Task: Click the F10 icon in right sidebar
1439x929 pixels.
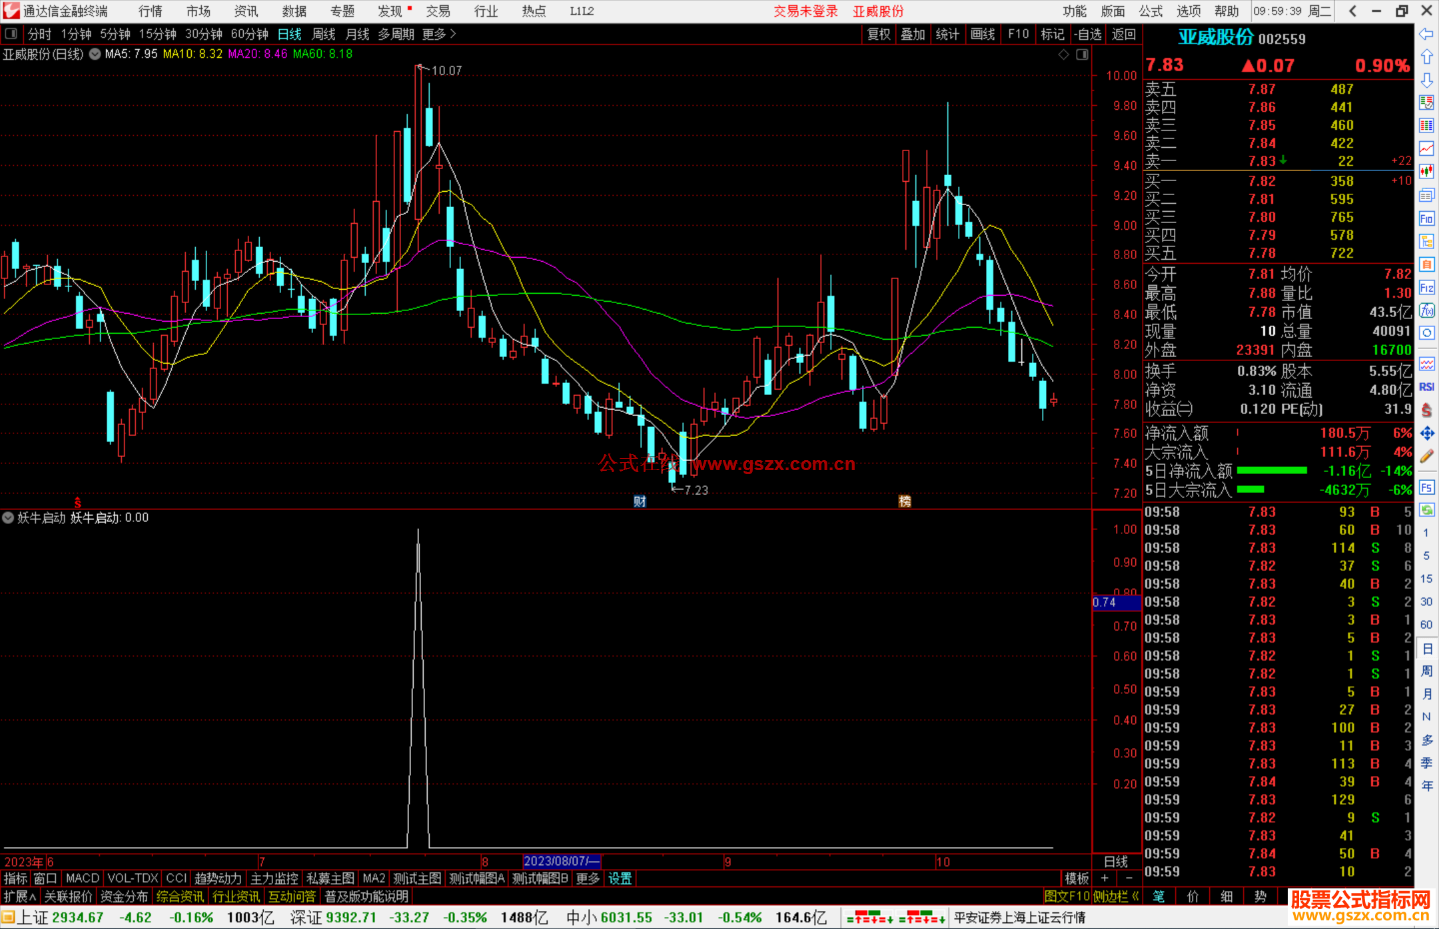Action: coord(1426,218)
